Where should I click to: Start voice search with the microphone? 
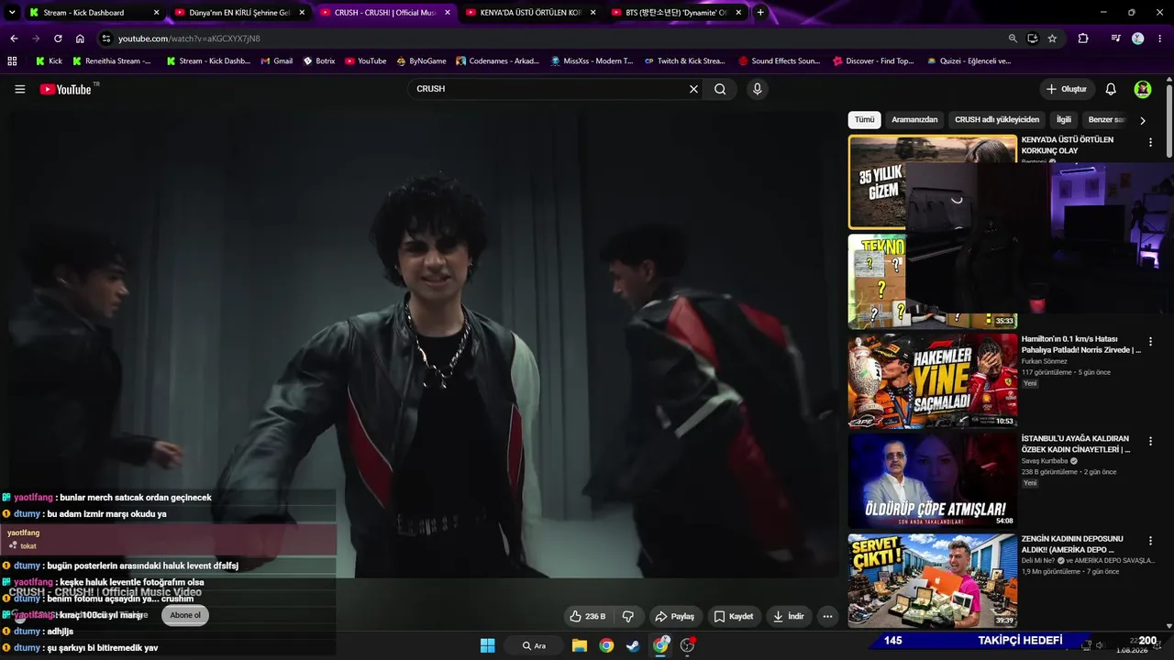pos(757,89)
